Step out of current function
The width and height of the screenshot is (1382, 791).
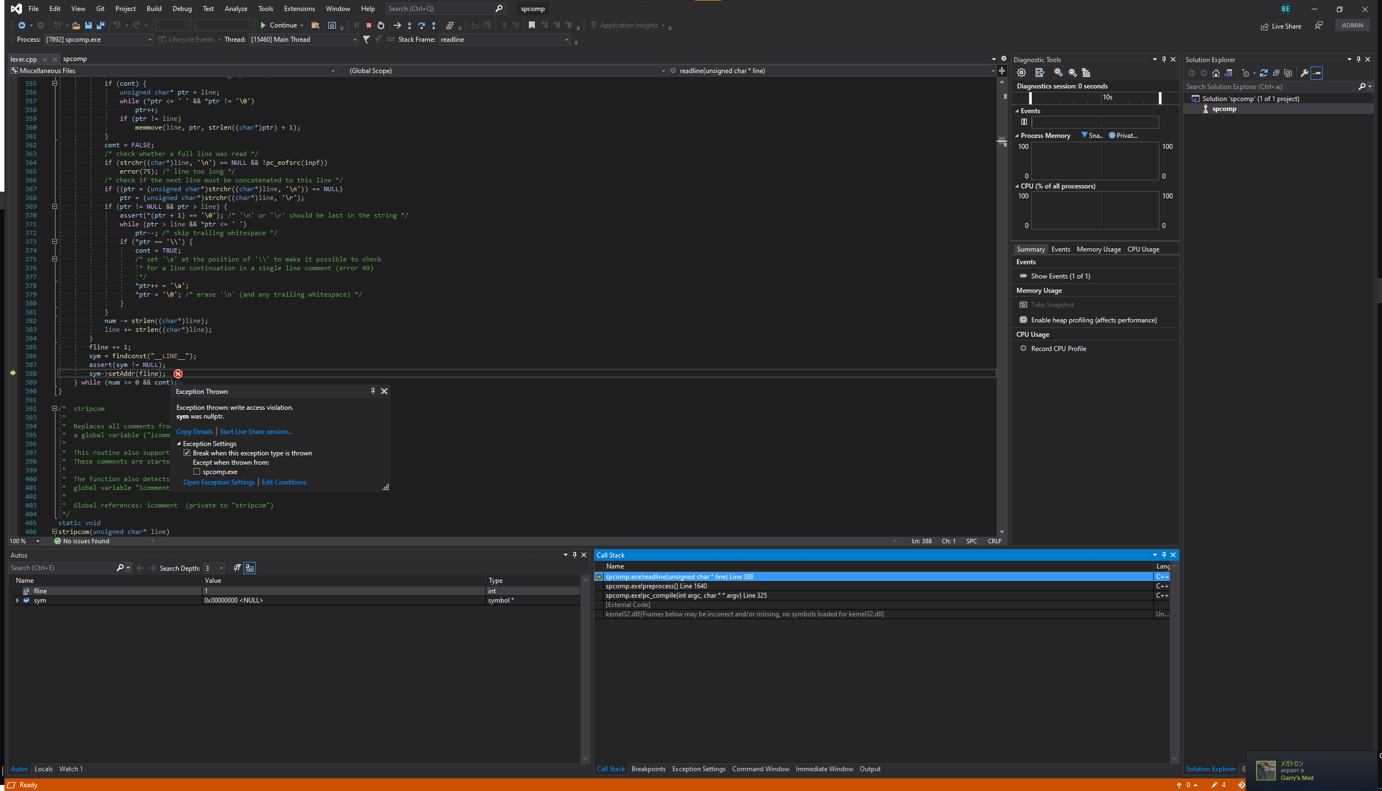(x=434, y=25)
